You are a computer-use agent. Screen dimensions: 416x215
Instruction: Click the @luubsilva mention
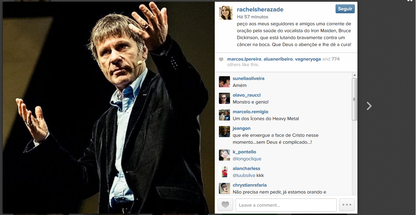click(x=244, y=176)
